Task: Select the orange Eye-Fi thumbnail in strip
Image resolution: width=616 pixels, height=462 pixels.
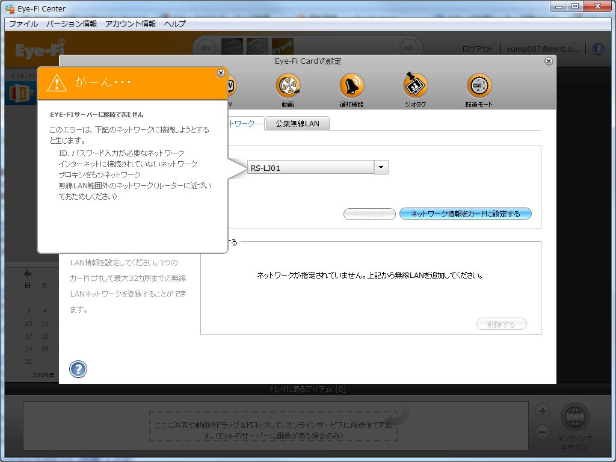Action: point(283,47)
